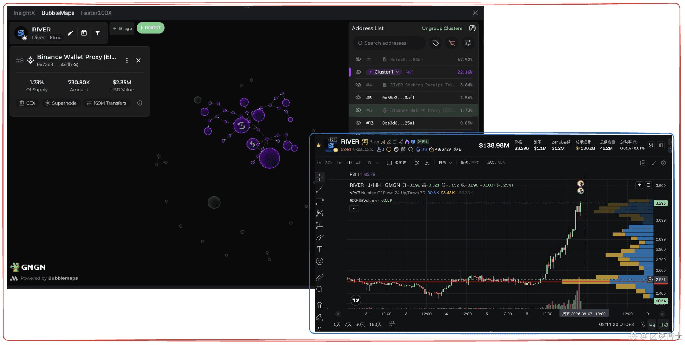Open the go-to-date calendar icon
Viewport: 685px width, 345px height.
pos(392,324)
